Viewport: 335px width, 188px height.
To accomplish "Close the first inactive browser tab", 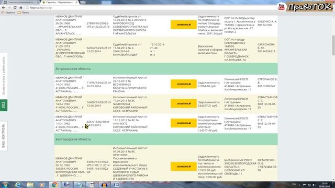I will (38, 2).
